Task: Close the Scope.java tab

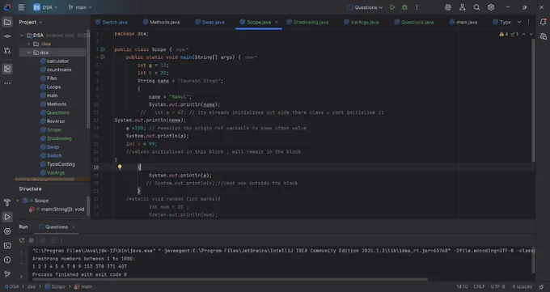Action: coord(277,22)
